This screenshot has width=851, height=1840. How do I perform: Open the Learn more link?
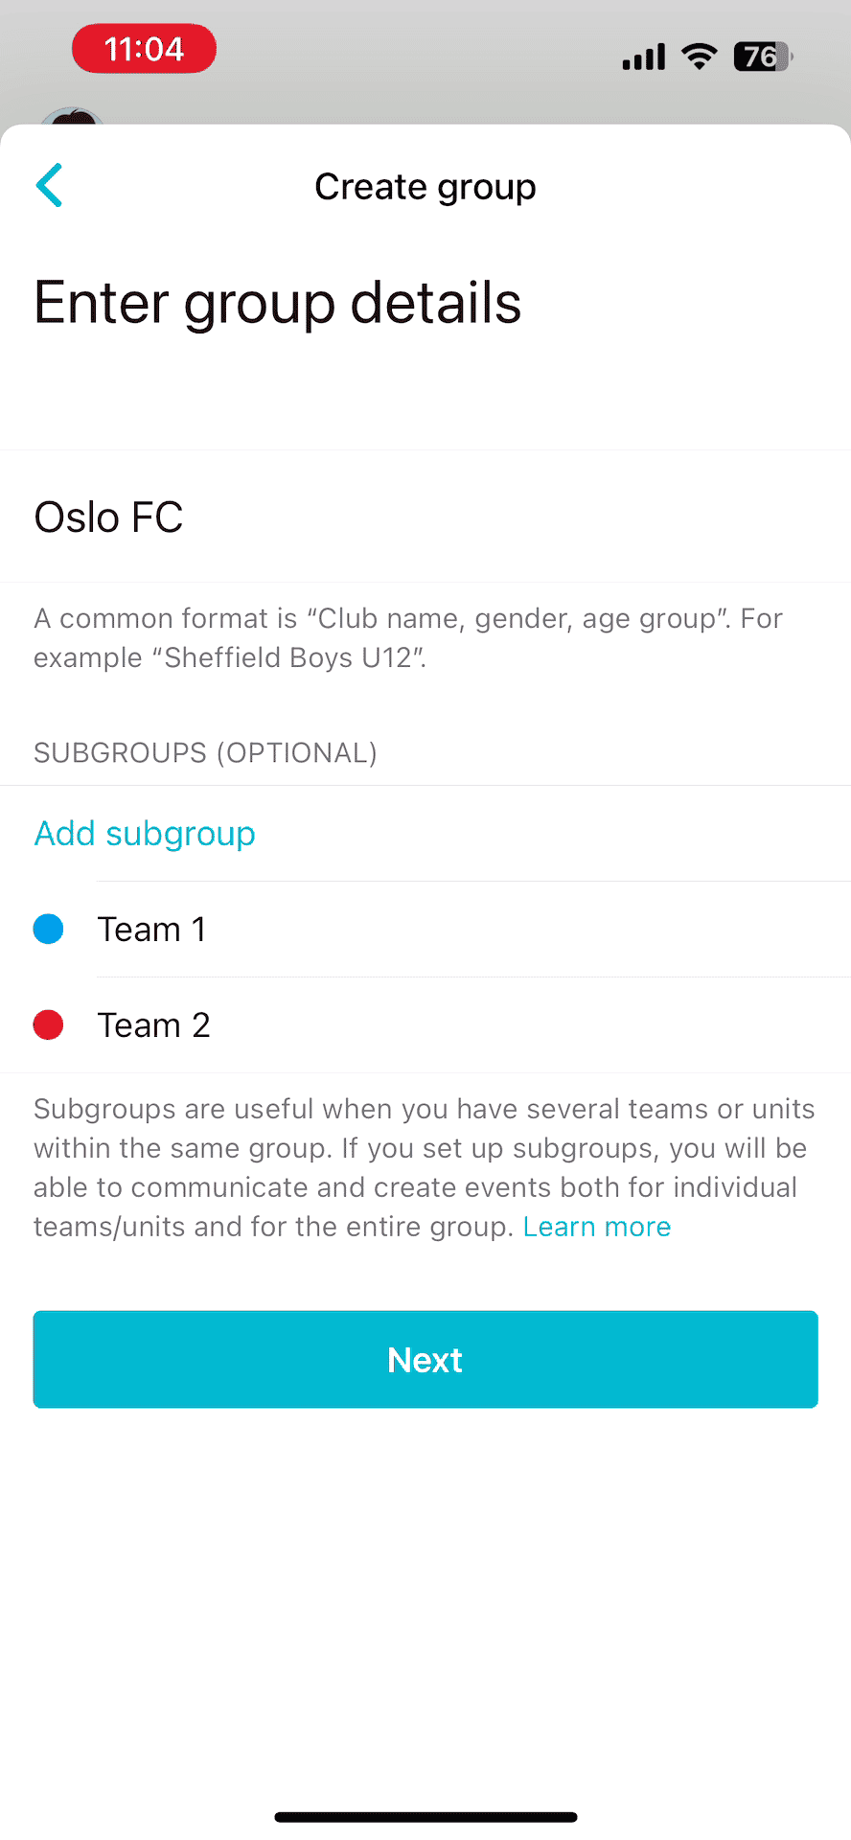coord(597,1227)
